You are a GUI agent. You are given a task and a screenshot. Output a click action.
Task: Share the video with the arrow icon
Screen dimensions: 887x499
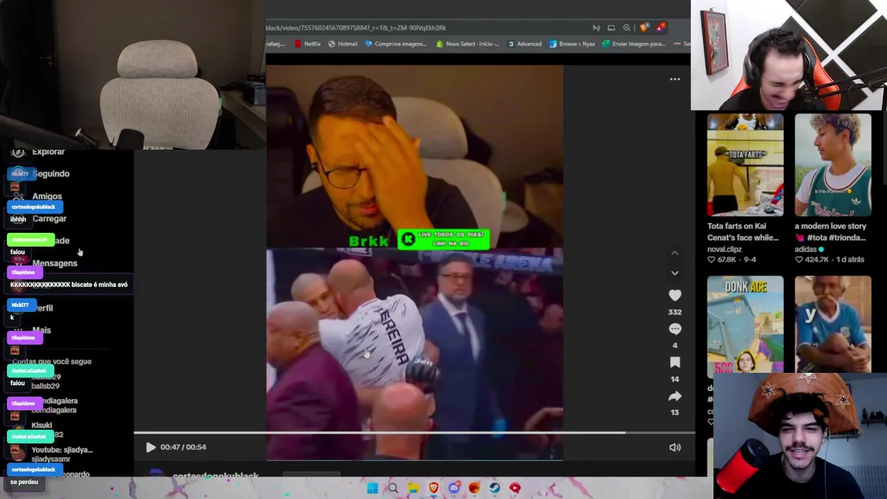click(x=675, y=396)
